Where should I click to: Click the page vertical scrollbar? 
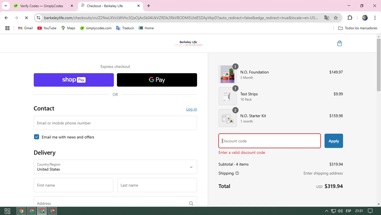pos(379,65)
